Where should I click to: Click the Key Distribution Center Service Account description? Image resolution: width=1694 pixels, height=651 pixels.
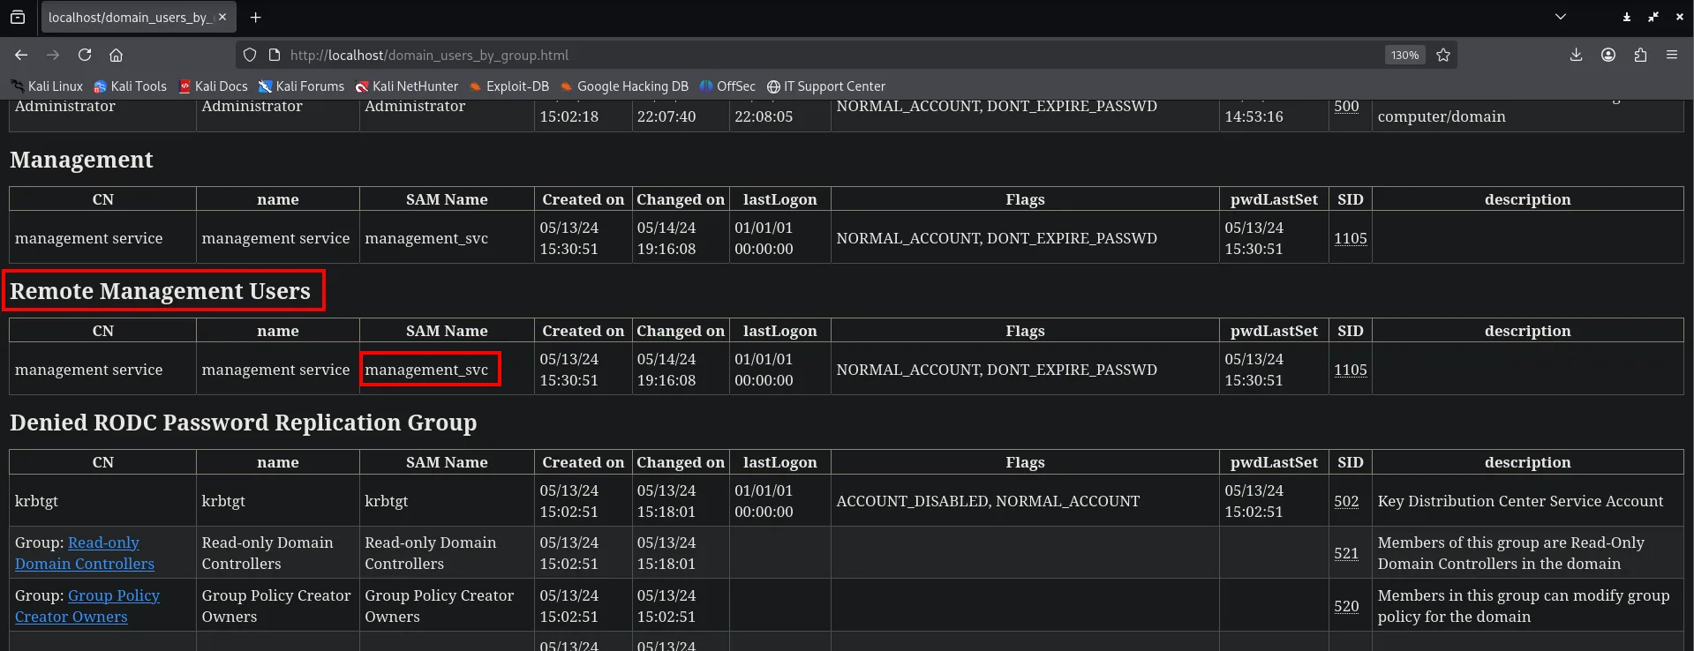[1520, 501]
